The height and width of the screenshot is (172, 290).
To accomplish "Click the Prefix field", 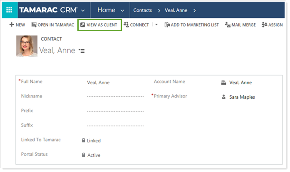I will coord(115,111).
